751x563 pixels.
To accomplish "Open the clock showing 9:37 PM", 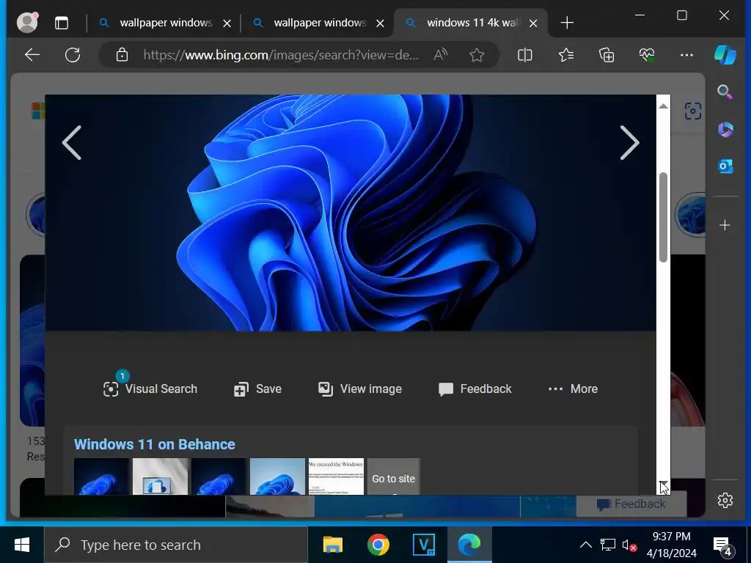I will tap(672, 545).
